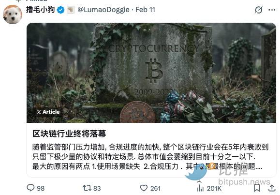
Task: Open the cryptocurrency tombstone article image
Action: tap(151, 73)
